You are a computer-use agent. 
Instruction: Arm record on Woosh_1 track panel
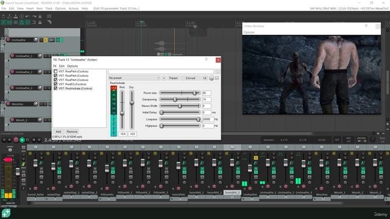click(x=12, y=120)
